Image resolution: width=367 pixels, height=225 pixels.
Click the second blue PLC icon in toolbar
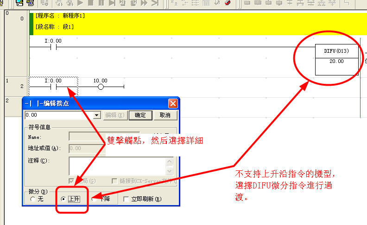point(30,2)
